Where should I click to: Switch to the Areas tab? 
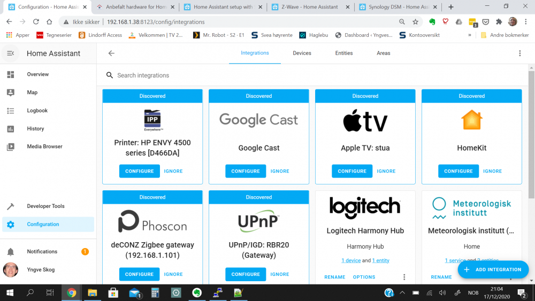click(384, 53)
